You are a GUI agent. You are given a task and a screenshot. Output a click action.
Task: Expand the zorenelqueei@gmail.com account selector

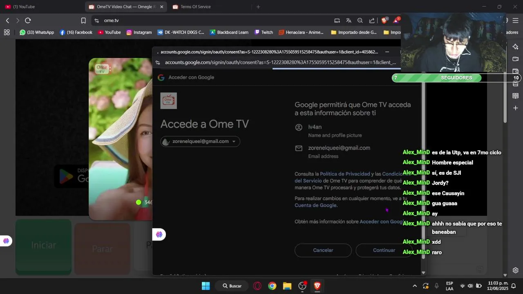click(x=200, y=141)
